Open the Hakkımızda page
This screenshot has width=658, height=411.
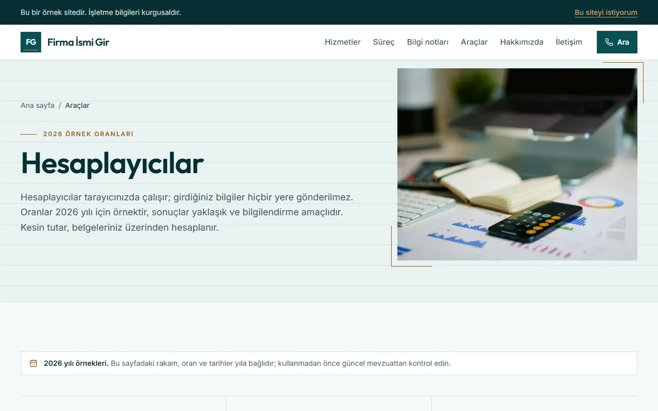(x=522, y=42)
